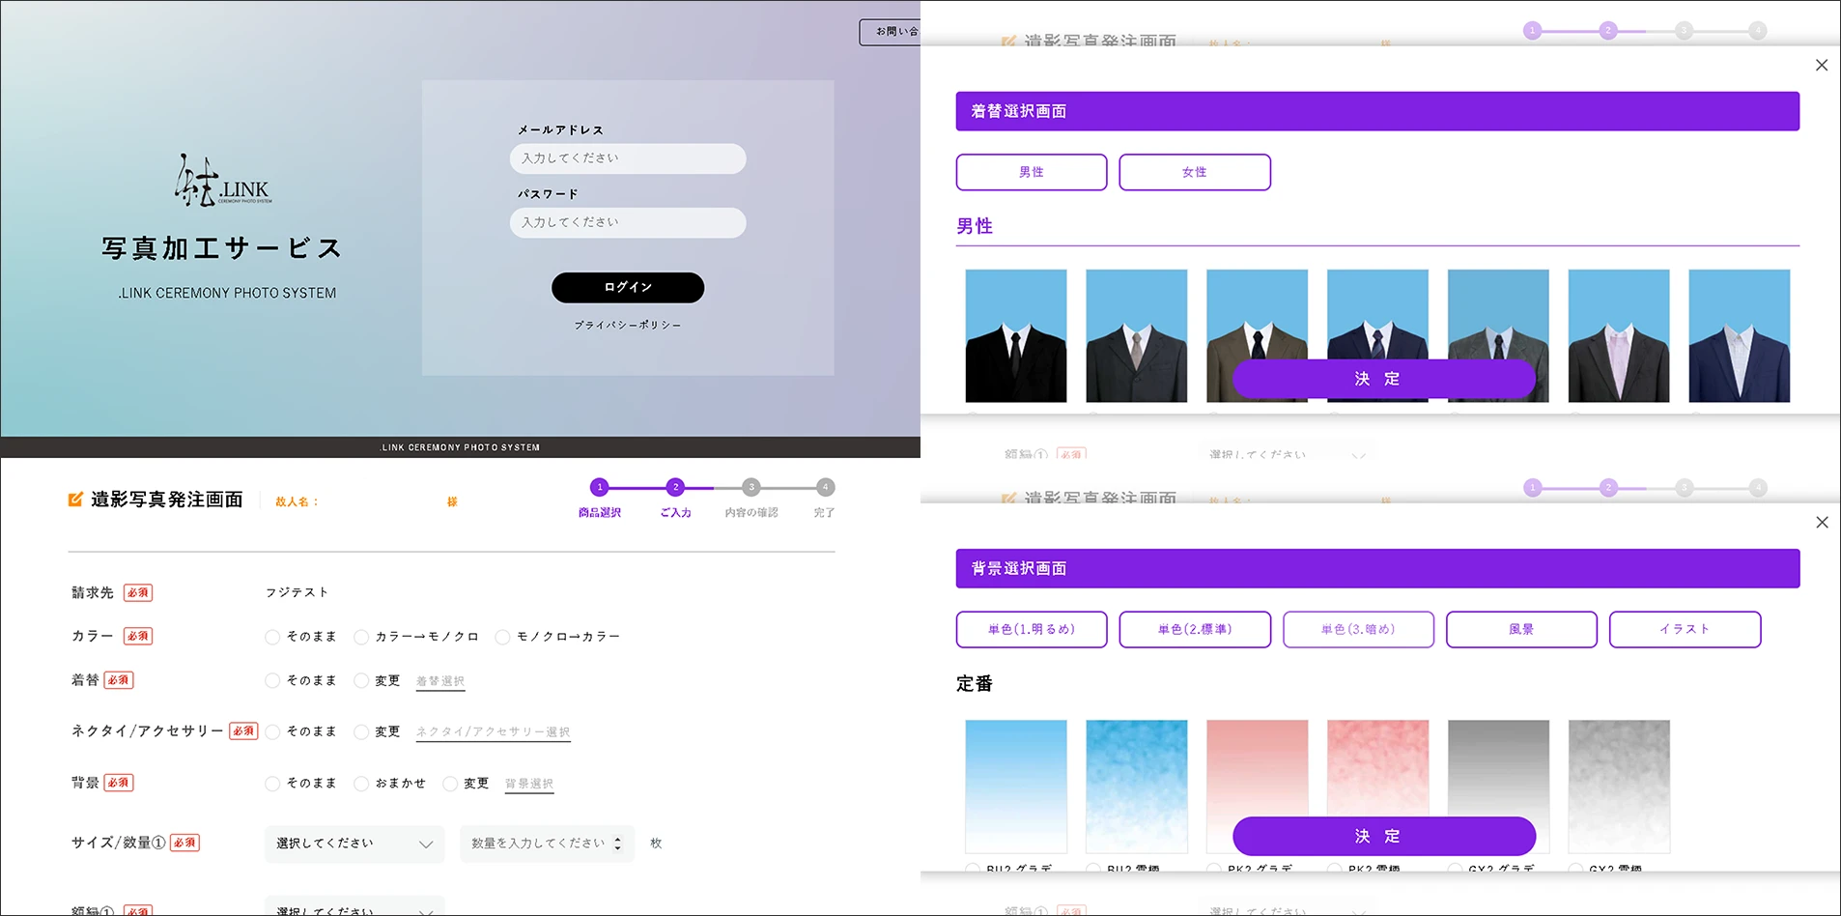Close the 背景選択画面 dialog with X

(x=1822, y=523)
